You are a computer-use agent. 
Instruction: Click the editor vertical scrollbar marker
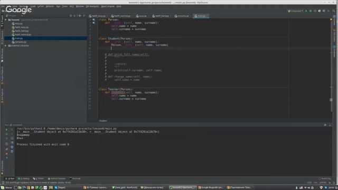[331, 100]
